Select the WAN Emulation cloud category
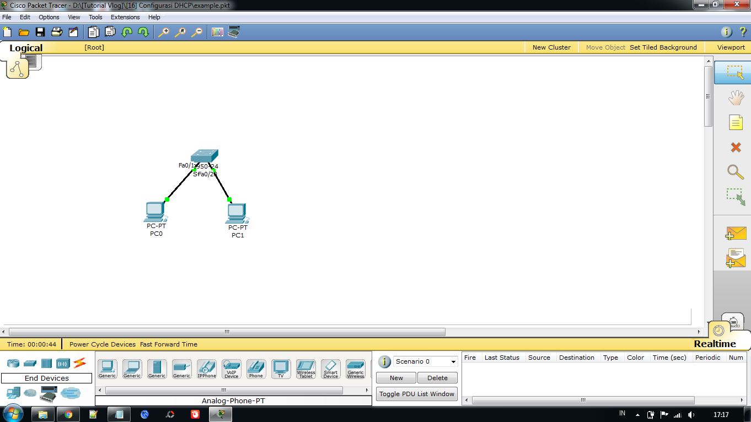This screenshot has width=751, height=422. tap(30, 393)
